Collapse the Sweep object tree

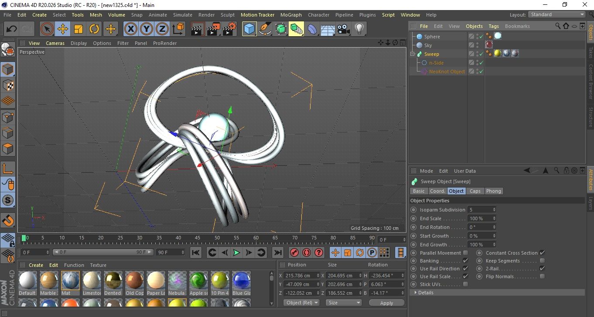tap(413, 54)
